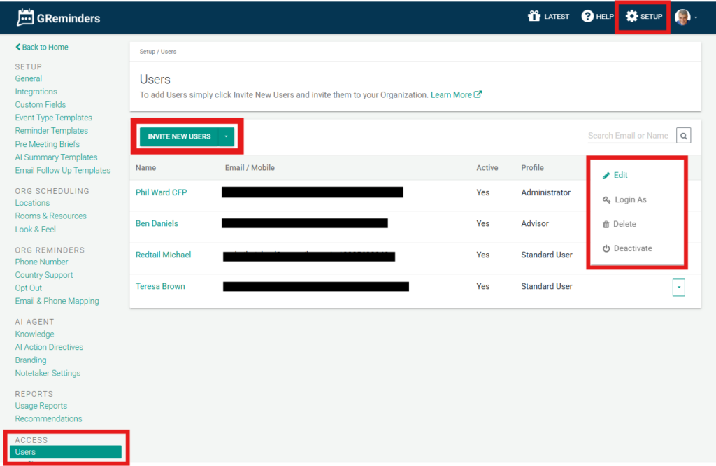Expand the Invite New Users dropdown arrow
The height and width of the screenshot is (466, 716).
227,136
